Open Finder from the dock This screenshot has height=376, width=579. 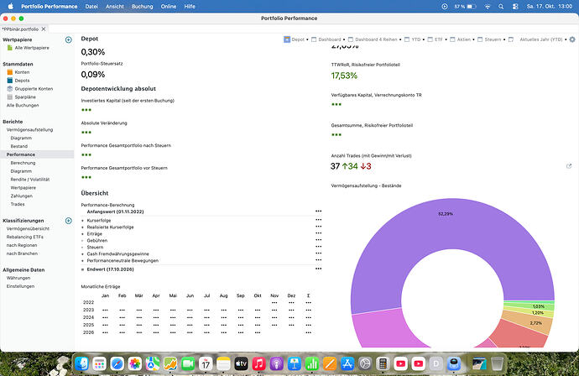point(81,363)
